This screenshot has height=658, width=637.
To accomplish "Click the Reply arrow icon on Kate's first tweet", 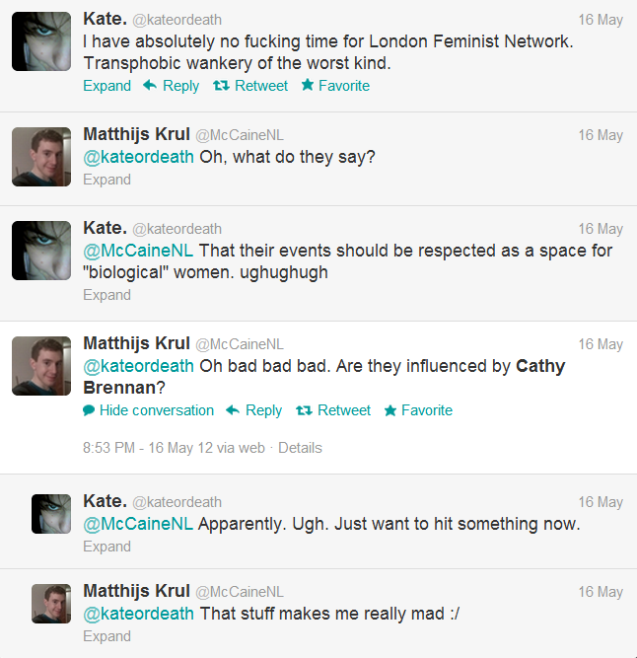I will (x=150, y=86).
